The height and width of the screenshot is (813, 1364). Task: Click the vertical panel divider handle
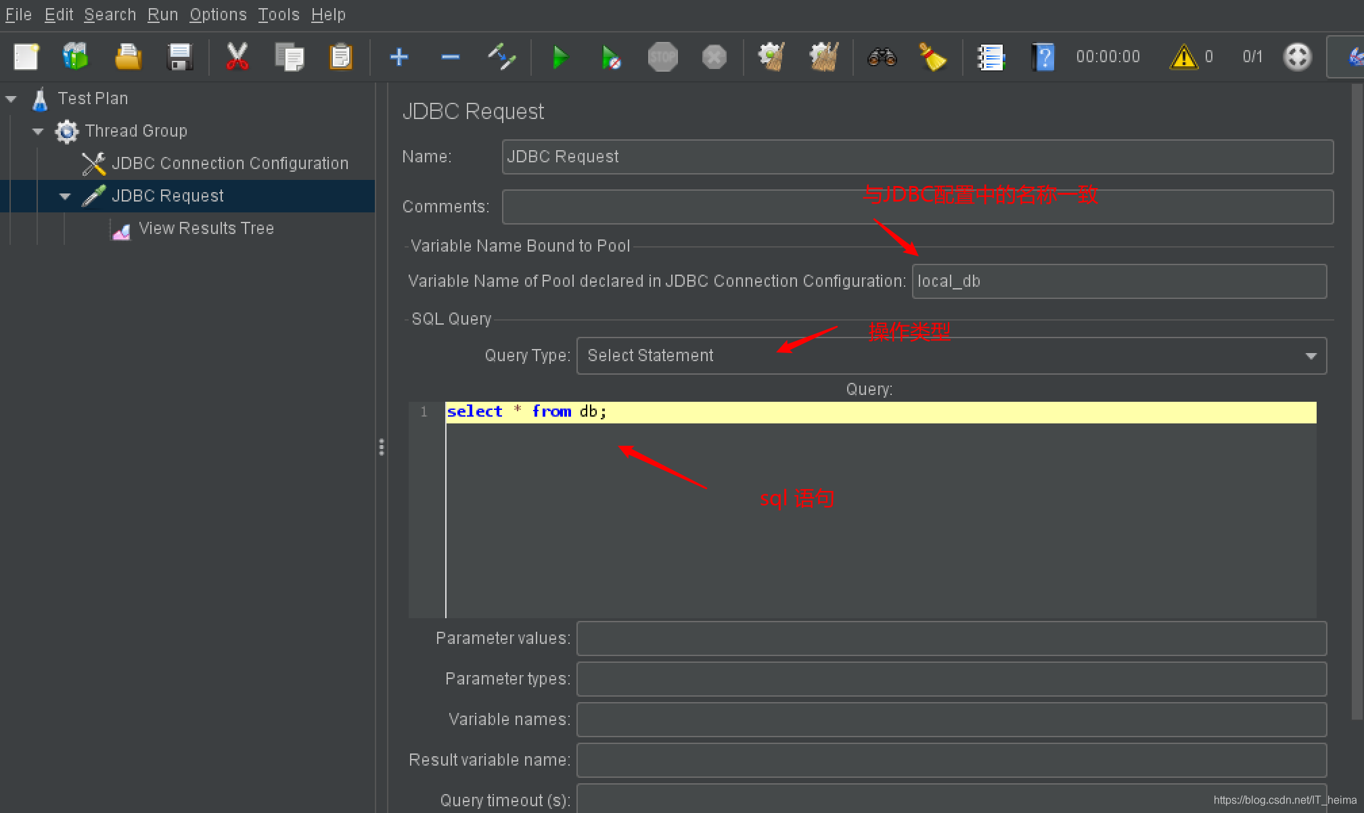[382, 447]
